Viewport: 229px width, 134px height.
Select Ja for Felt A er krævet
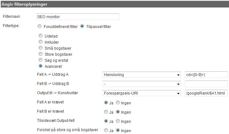[106, 103]
